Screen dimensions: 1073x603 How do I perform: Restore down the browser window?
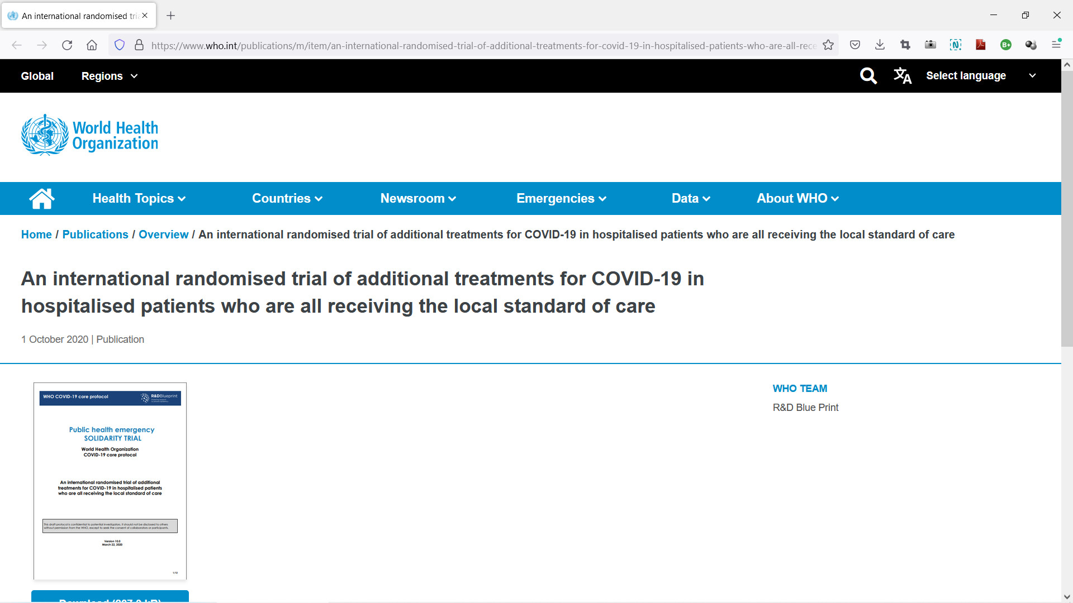1025,15
